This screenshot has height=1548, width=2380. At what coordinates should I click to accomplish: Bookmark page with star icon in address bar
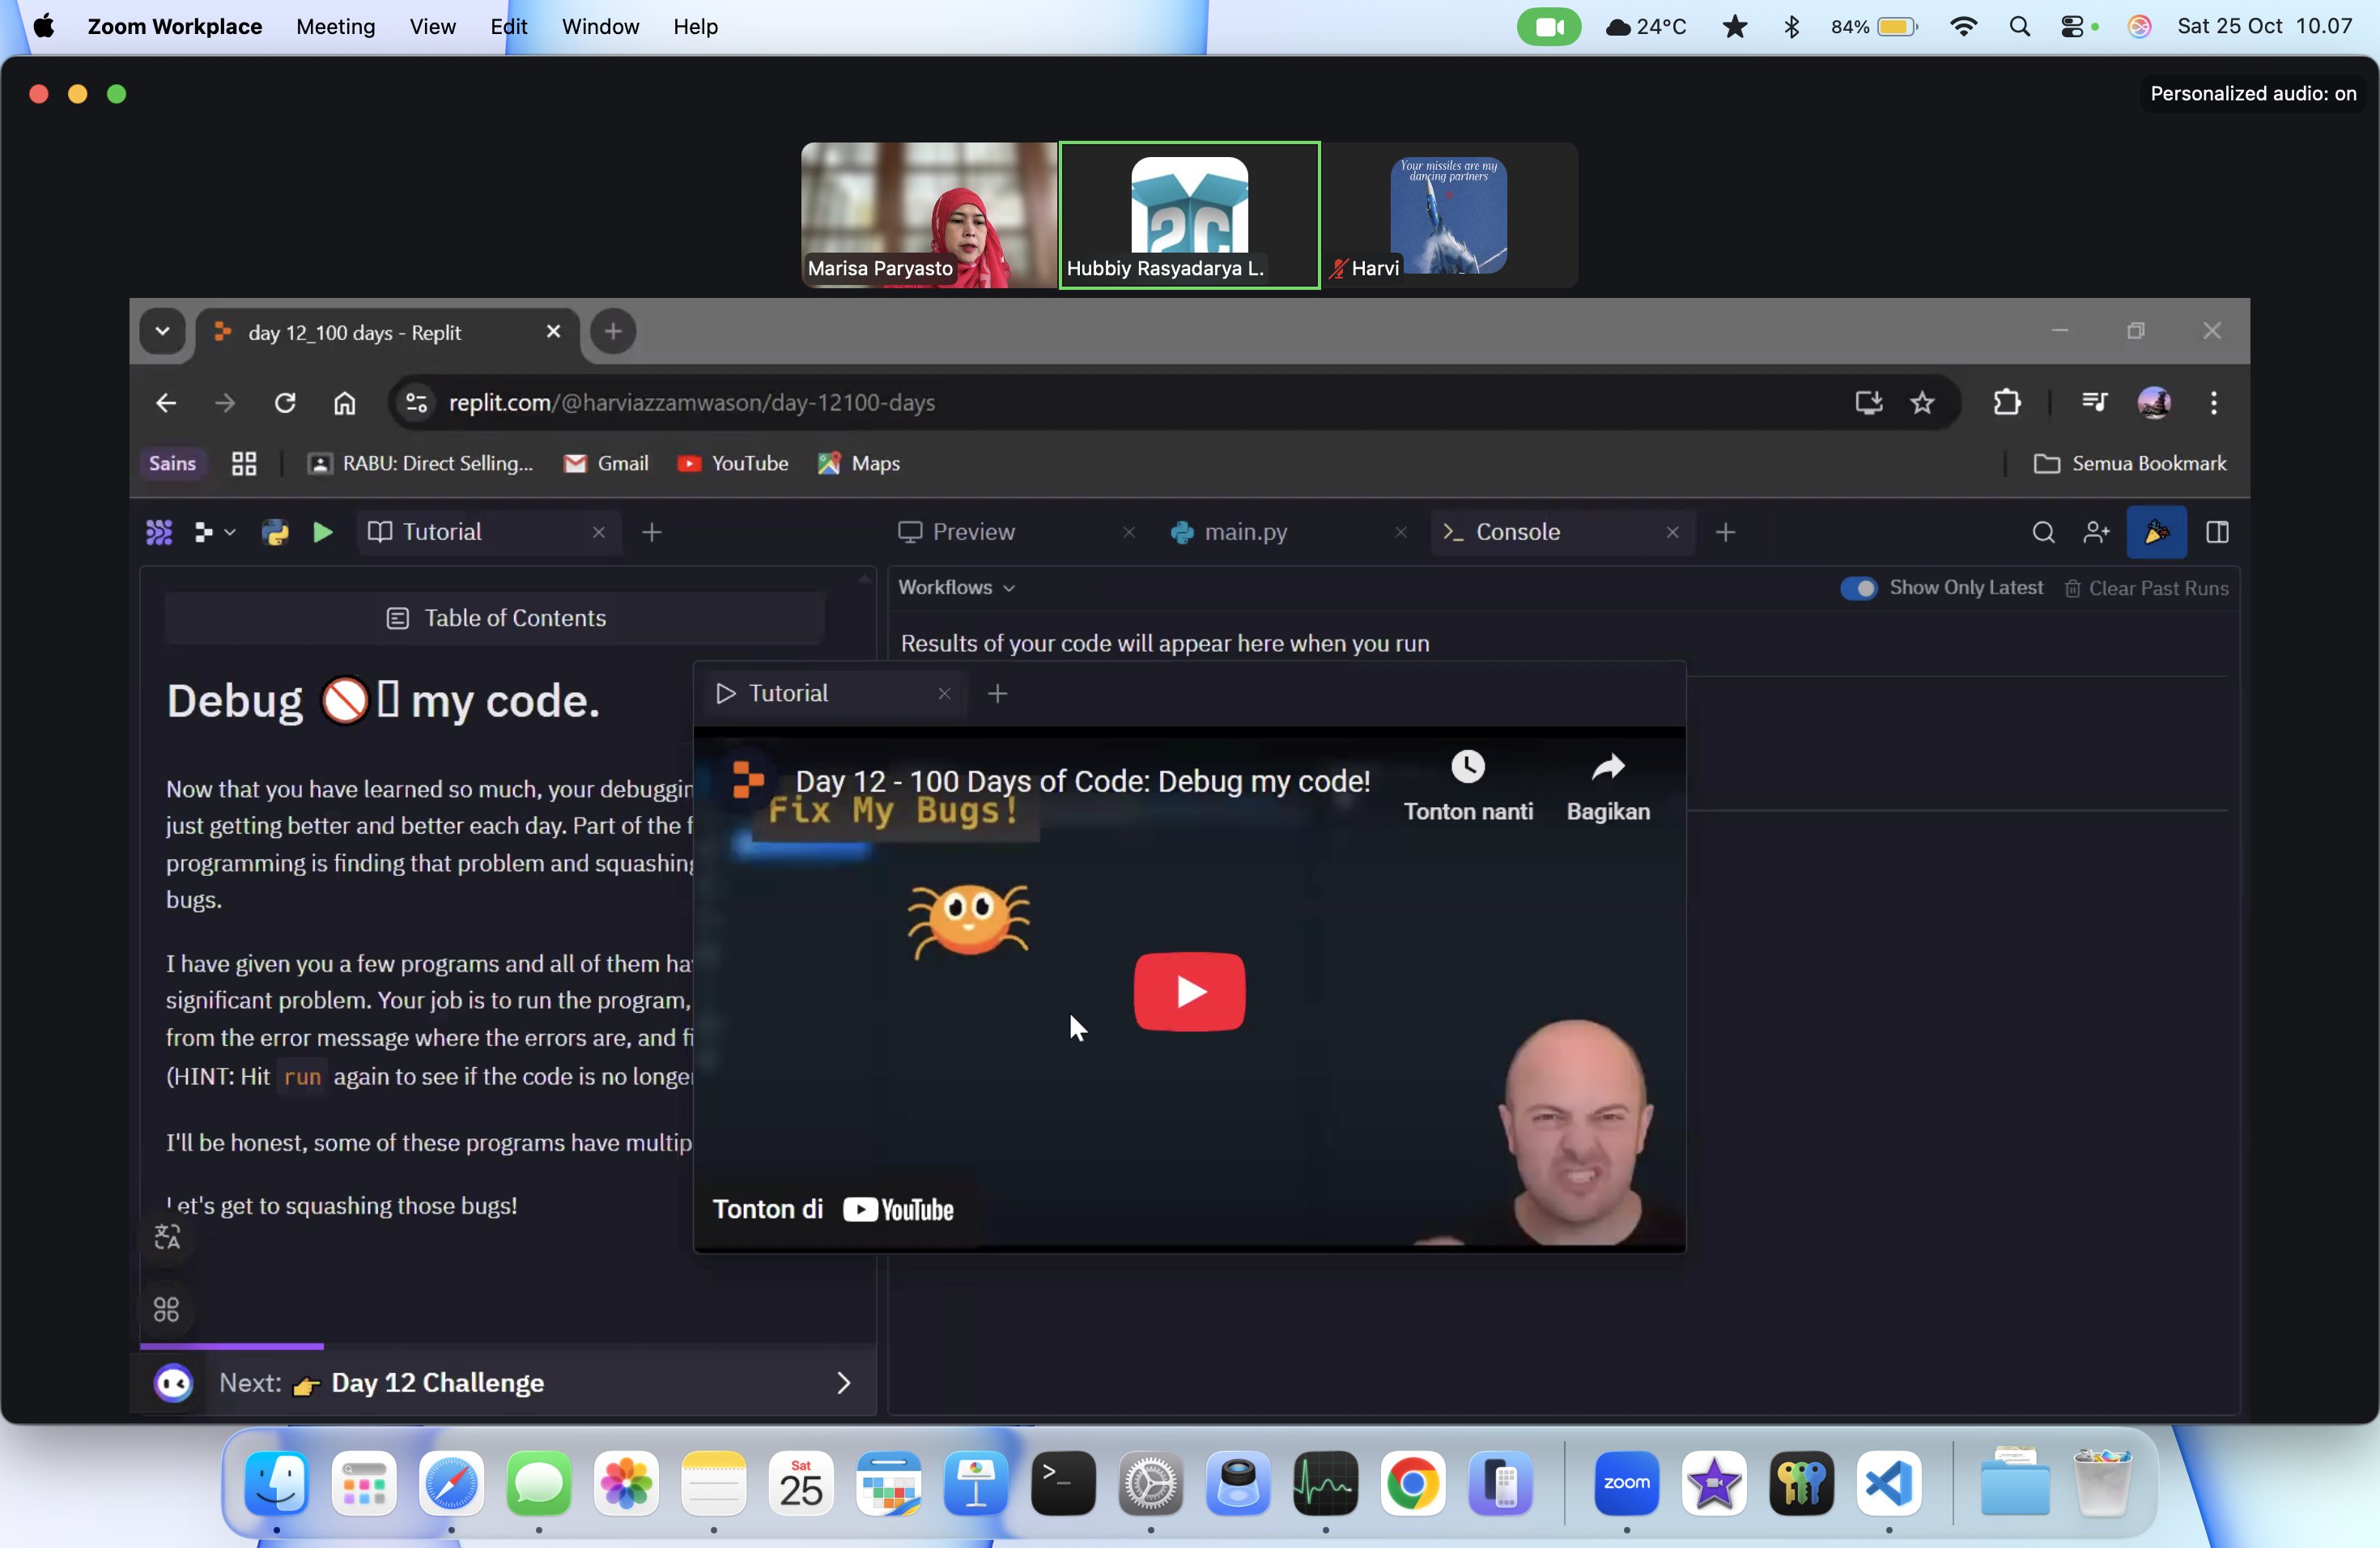[1922, 403]
